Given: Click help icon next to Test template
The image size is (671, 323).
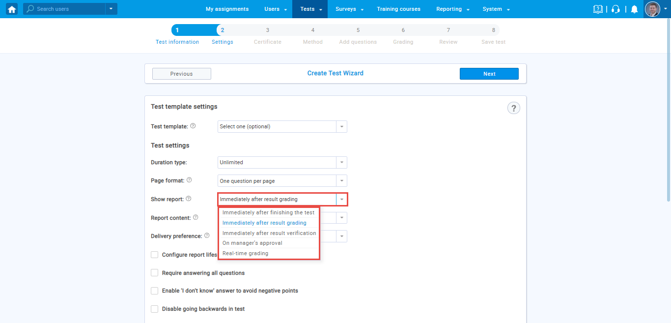Looking at the screenshot, I should (x=193, y=126).
